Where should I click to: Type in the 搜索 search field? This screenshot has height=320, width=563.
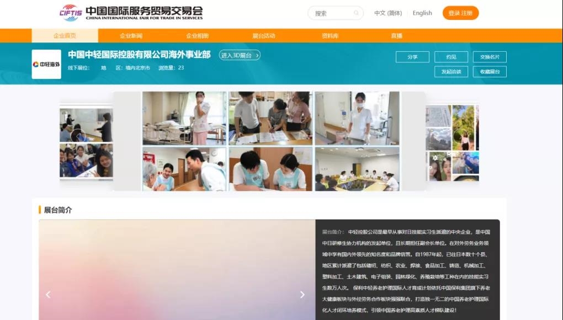[x=331, y=13]
